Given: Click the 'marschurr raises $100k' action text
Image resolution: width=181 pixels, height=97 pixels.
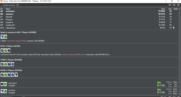Looking at the screenshot, I should [16, 41].
